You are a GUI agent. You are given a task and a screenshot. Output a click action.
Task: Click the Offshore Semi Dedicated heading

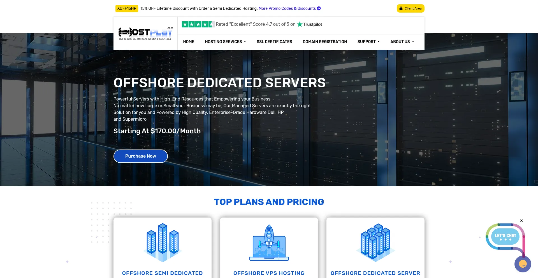(163, 273)
